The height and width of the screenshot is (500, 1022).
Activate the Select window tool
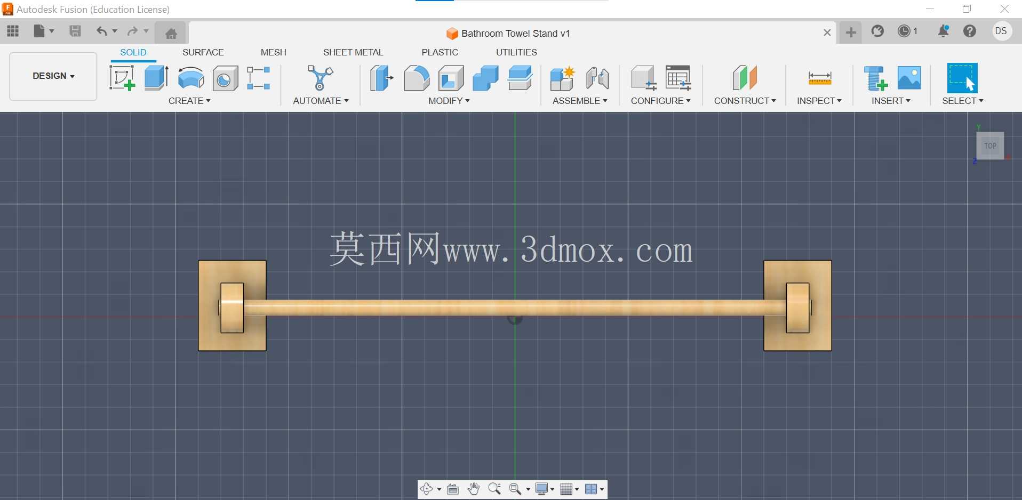coord(962,78)
